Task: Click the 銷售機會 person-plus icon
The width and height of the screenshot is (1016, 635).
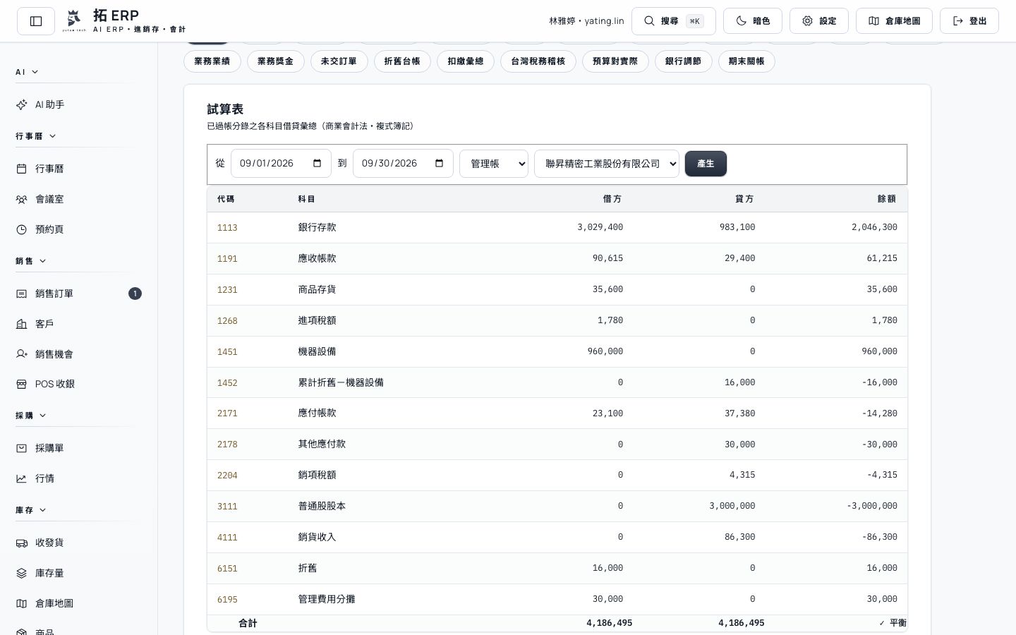Action: (21, 354)
